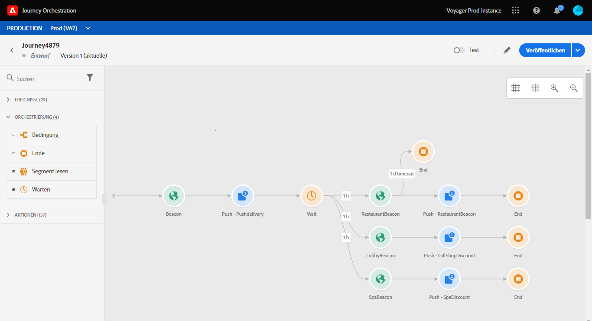Go back using the back arrow
Viewport: 592px width, 321px height.
pyautogui.click(x=12, y=50)
